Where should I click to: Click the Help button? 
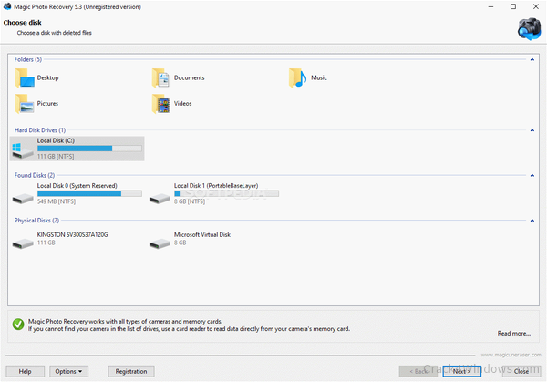point(26,371)
